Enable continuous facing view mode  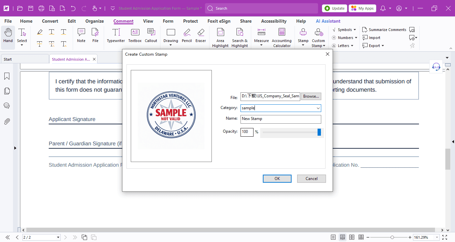coord(361,237)
